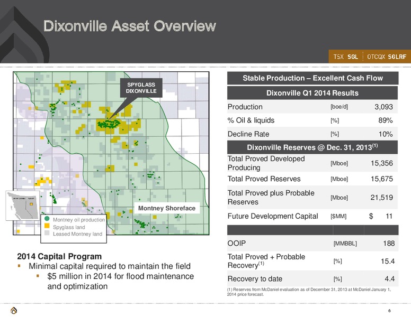Click the Future Development Capital label

[x=273, y=216]
